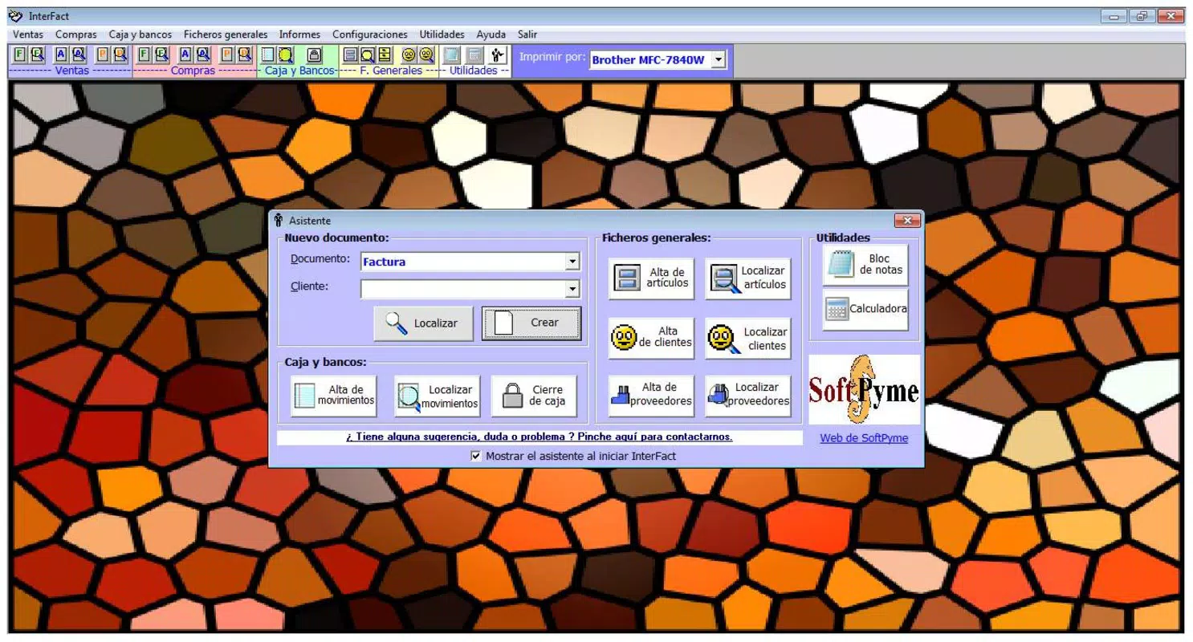Open the Compras menu
The width and height of the screenshot is (1193, 642).
click(76, 35)
